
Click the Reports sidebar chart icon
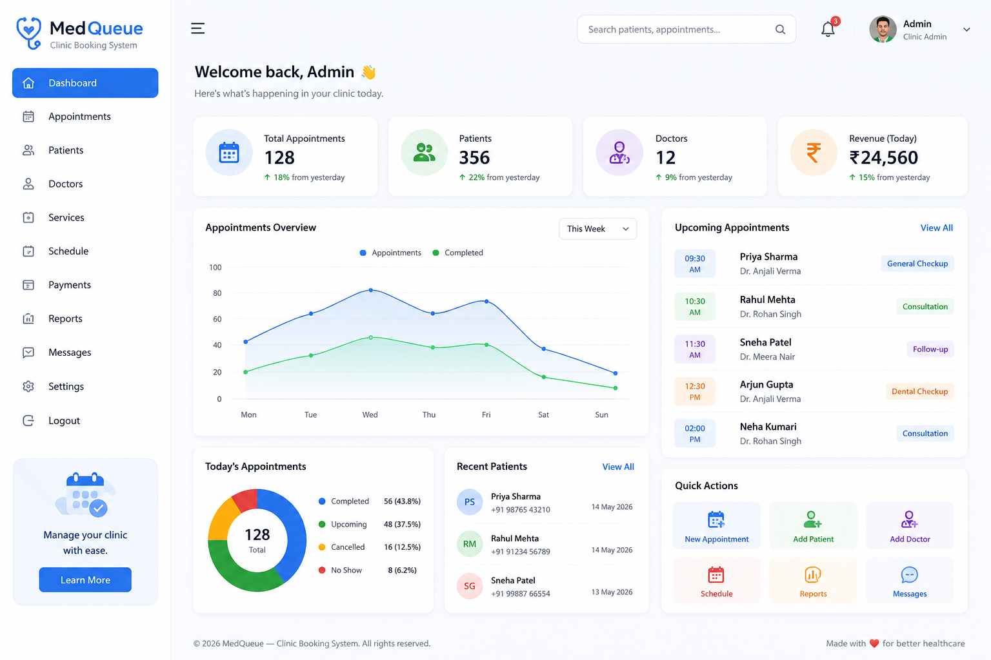(x=28, y=318)
